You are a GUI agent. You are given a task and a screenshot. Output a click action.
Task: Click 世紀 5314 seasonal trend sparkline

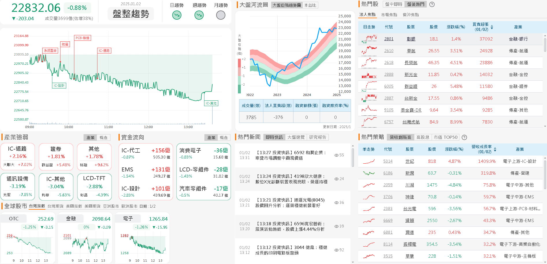tap(369, 161)
